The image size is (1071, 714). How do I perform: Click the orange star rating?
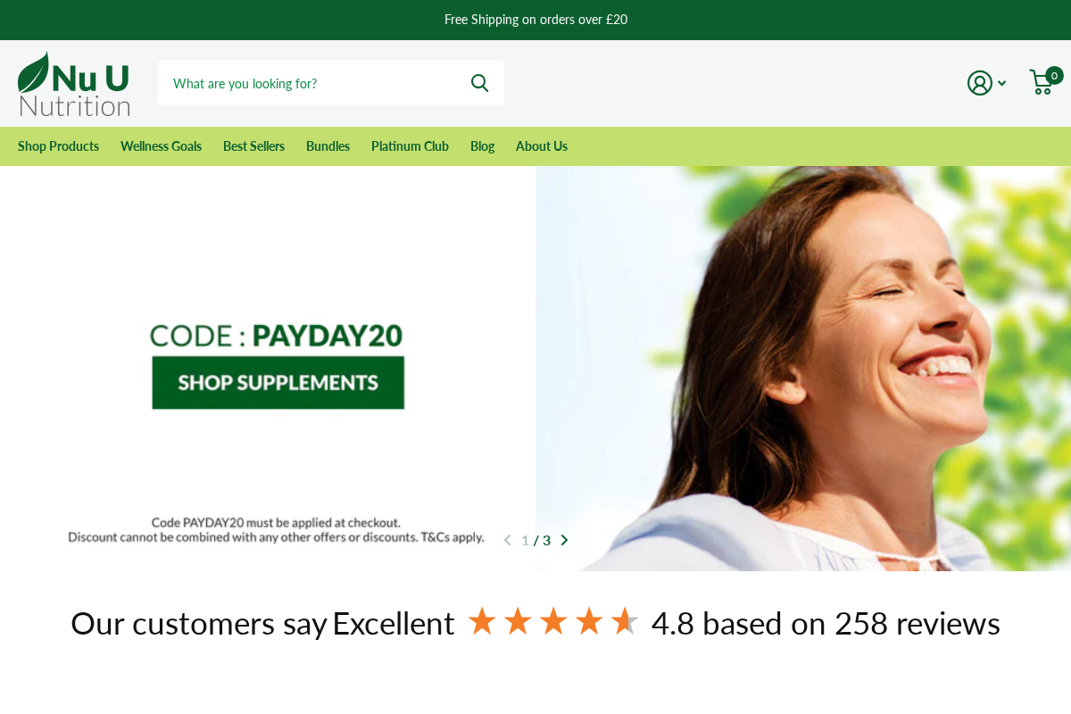point(553,621)
